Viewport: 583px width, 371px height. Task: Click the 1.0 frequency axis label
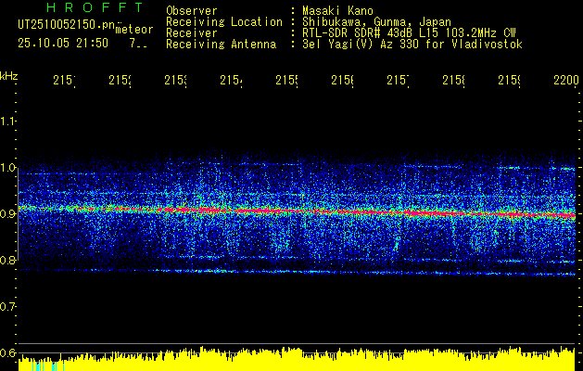[7, 168]
